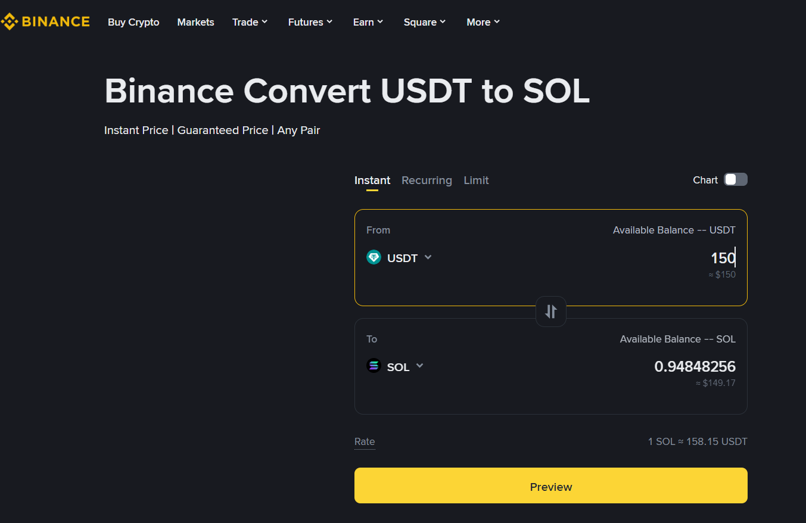Click the rate text 1 SOL ≈ 158.15 USDT

click(698, 441)
